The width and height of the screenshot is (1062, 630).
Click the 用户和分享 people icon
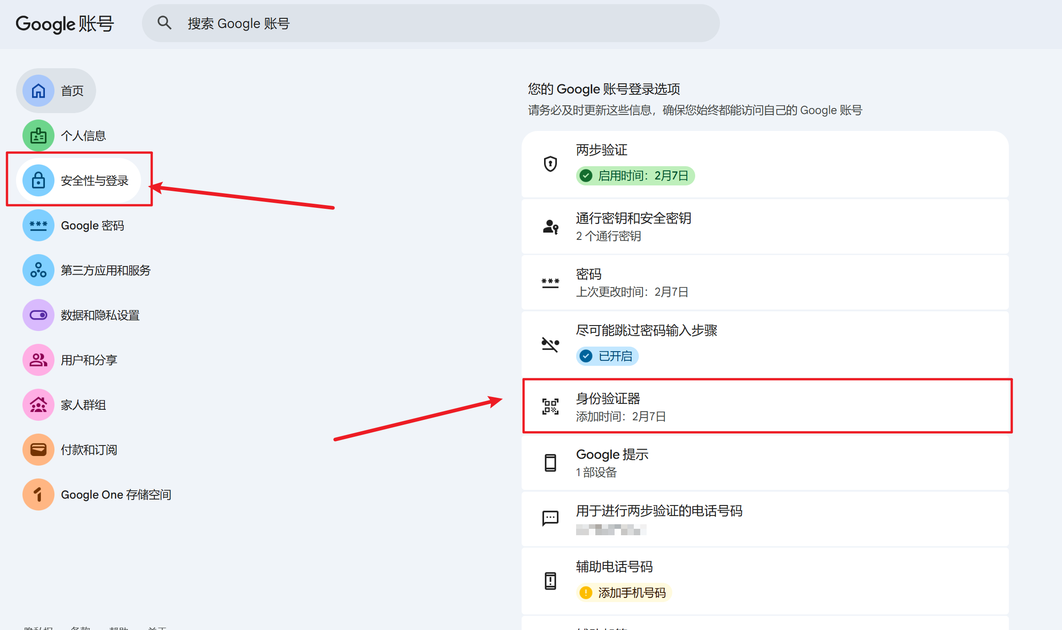point(38,360)
